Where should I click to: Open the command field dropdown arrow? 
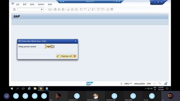(42, 9)
